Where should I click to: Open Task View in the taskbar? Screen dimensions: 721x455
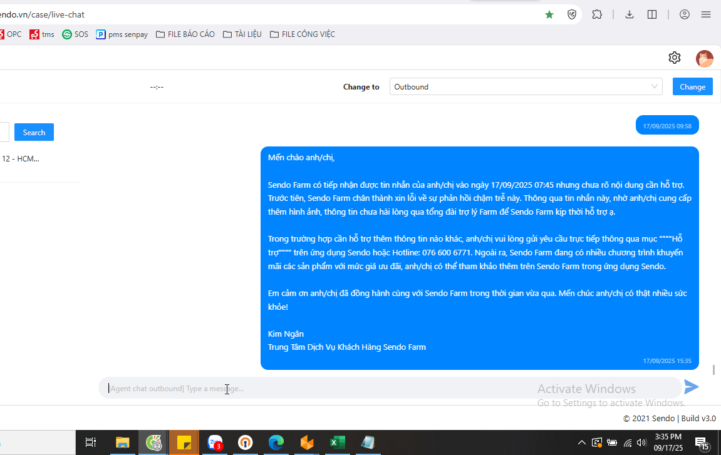pyautogui.click(x=91, y=442)
